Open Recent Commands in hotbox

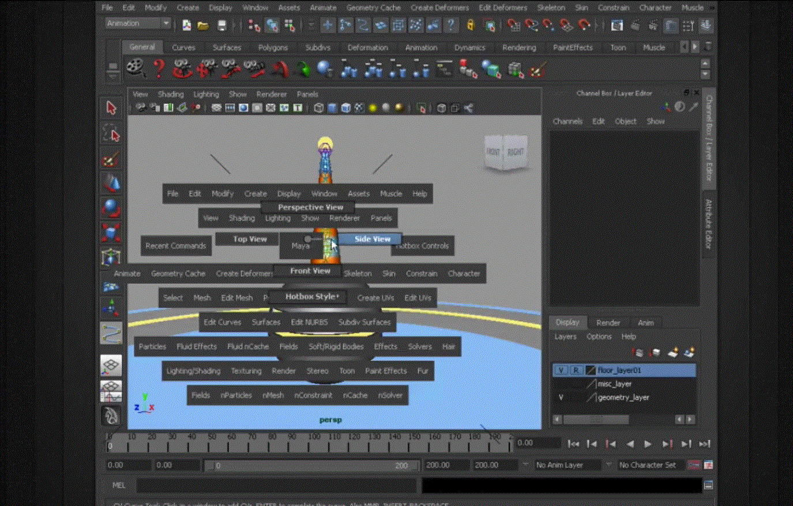pos(175,246)
